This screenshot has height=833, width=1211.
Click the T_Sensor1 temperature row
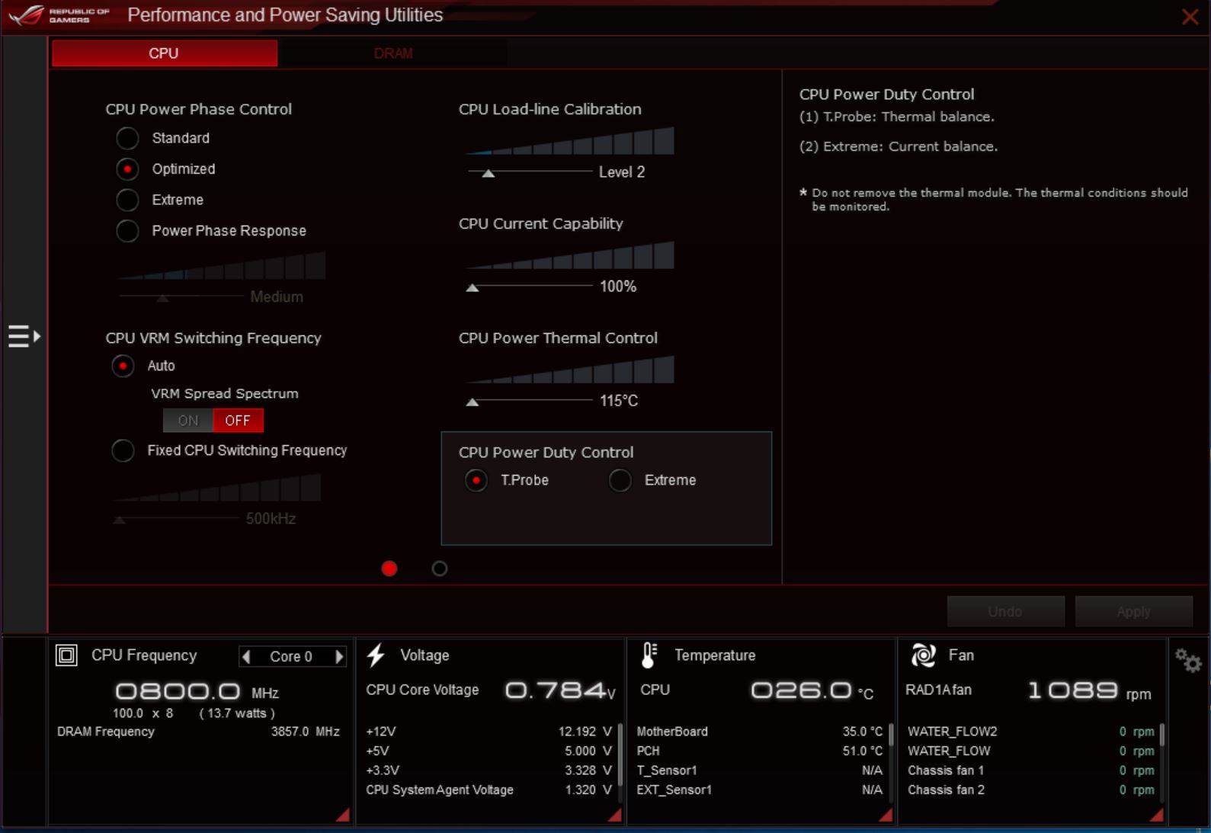coord(760,771)
